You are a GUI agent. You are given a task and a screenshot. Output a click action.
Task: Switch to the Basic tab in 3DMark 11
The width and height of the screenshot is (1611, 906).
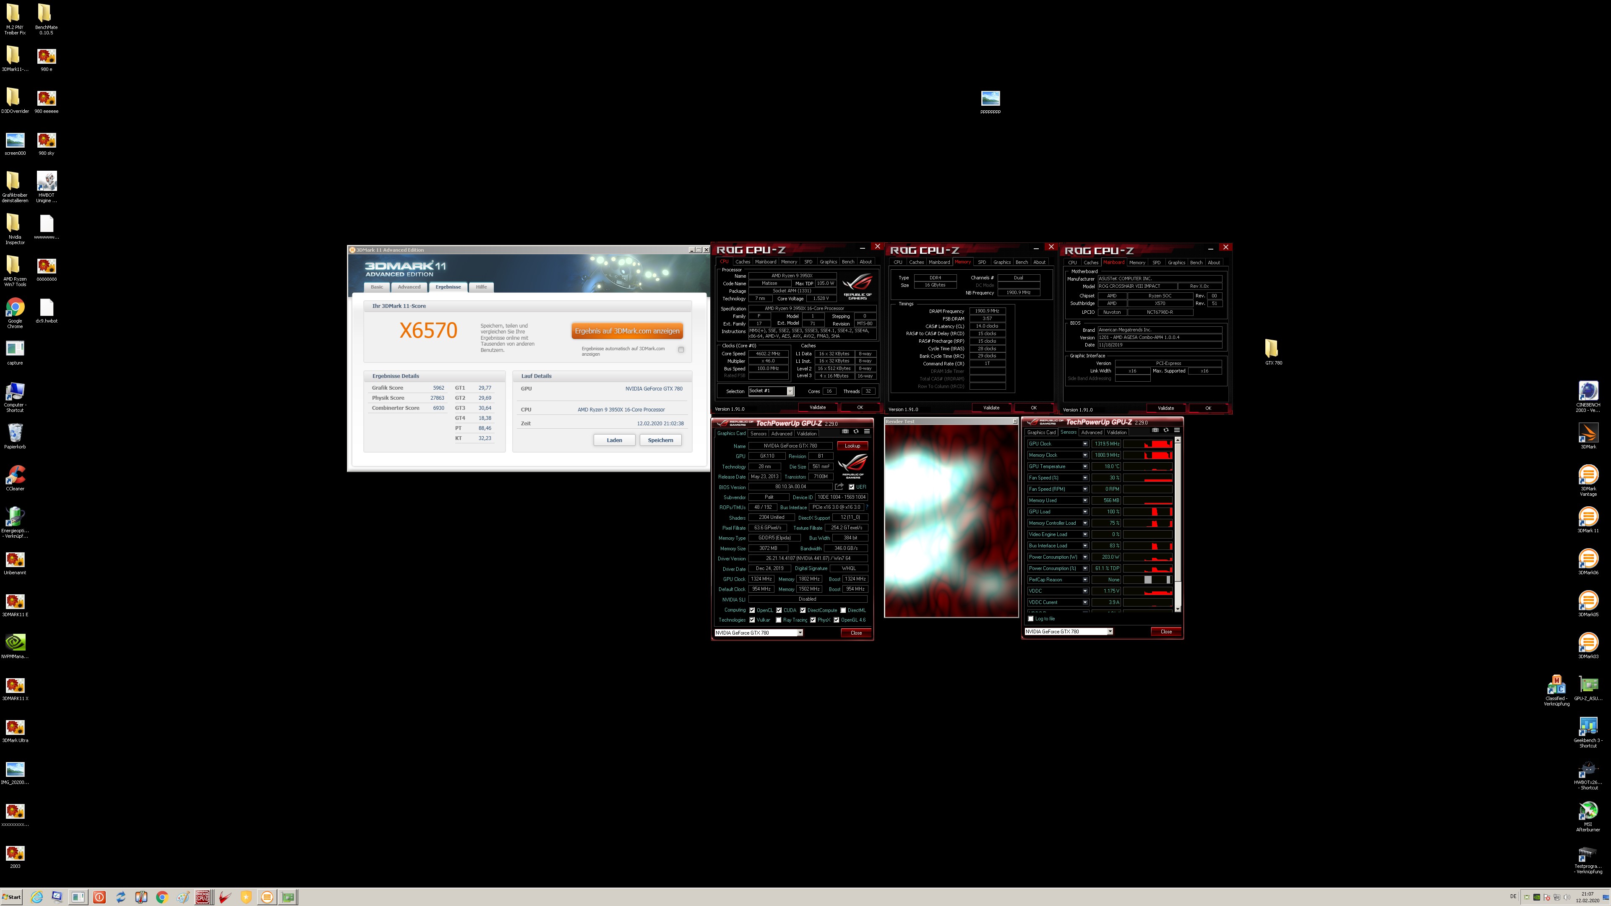[376, 287]
